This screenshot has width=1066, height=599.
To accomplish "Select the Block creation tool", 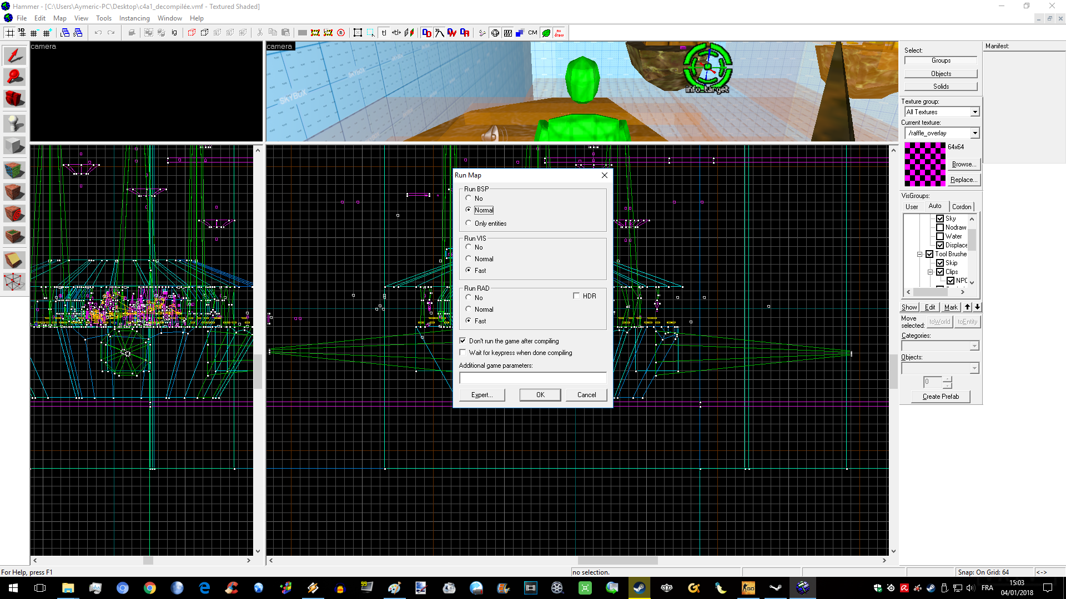I will point(14,146).
